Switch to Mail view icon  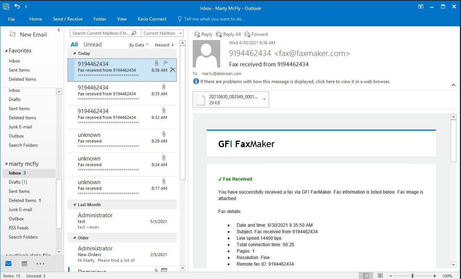pyautogui.click(x=8, y=264)
